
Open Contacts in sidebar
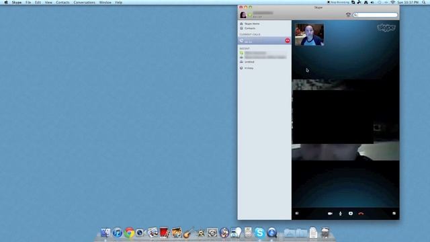[249, 28]
